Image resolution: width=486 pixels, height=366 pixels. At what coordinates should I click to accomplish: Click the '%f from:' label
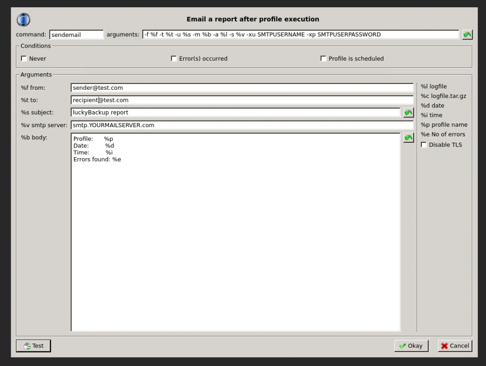point(33,88)
